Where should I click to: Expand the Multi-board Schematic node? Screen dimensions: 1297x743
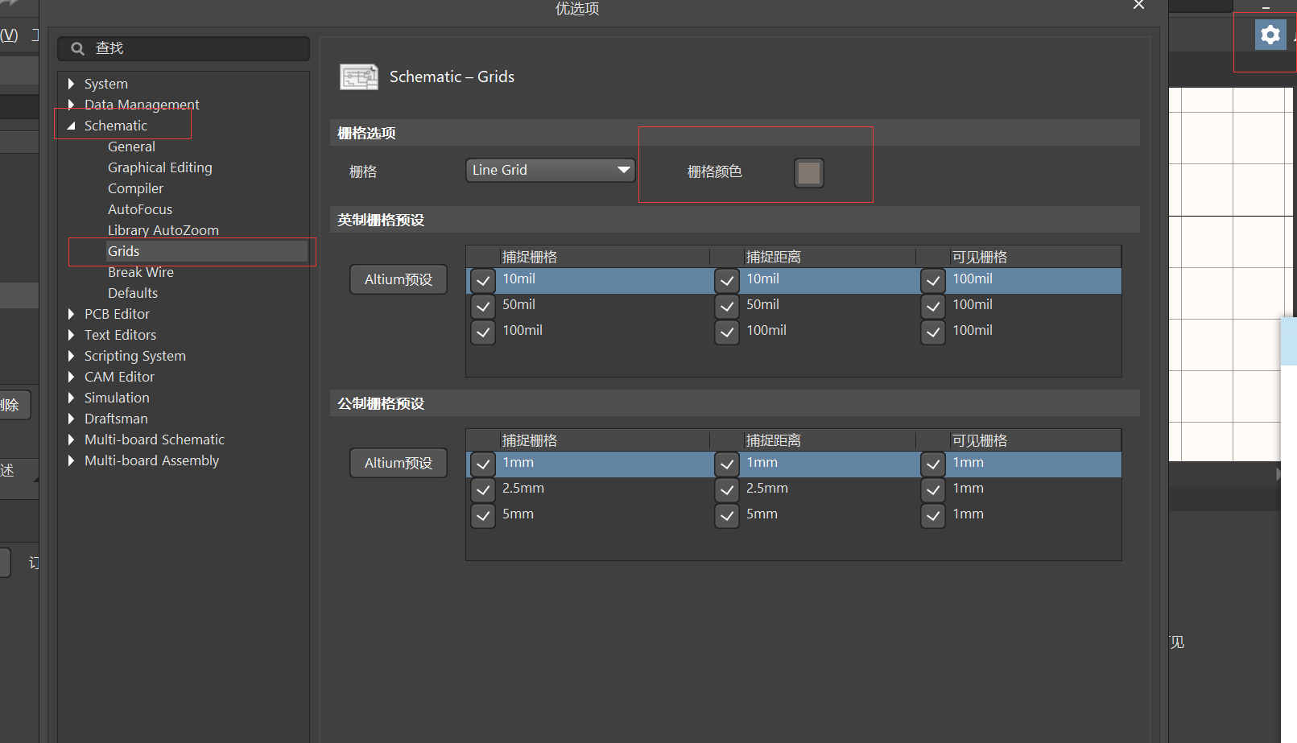[x=71, y=440]
